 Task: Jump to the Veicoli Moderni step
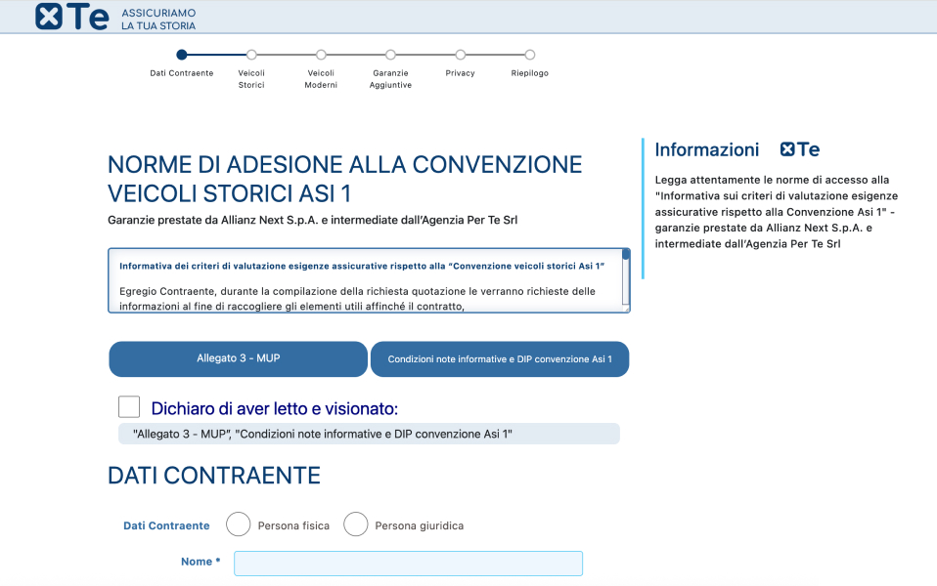(321, 55)
